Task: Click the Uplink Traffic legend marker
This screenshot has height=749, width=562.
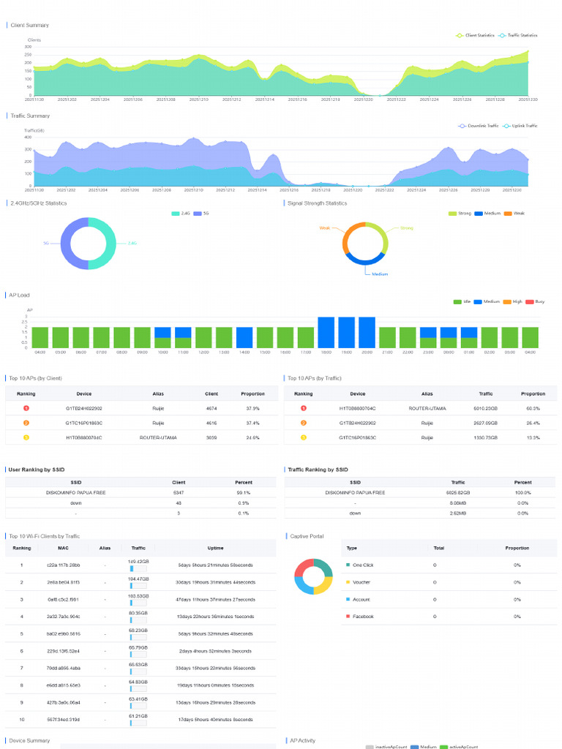Action: (506, 126)
